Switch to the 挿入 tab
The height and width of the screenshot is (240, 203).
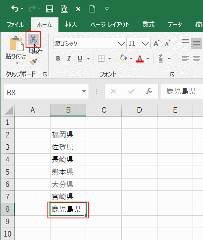[x=71, y=25]
